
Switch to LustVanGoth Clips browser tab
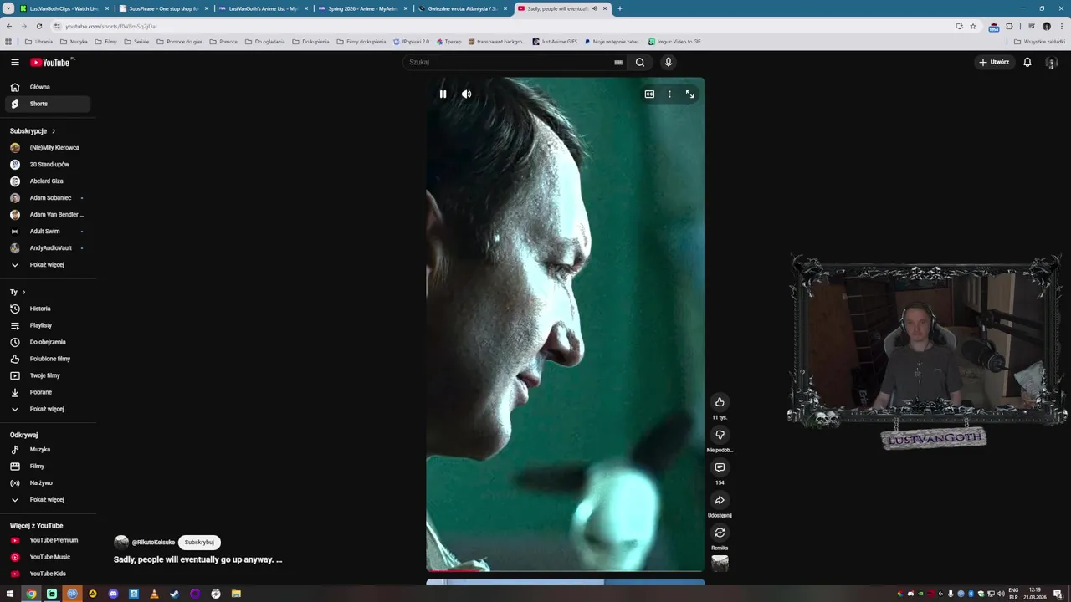coord(64,8)
